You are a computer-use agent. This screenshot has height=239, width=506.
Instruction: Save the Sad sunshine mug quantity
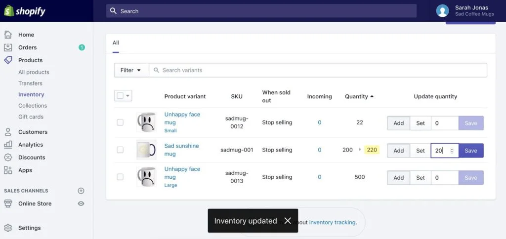470,151
